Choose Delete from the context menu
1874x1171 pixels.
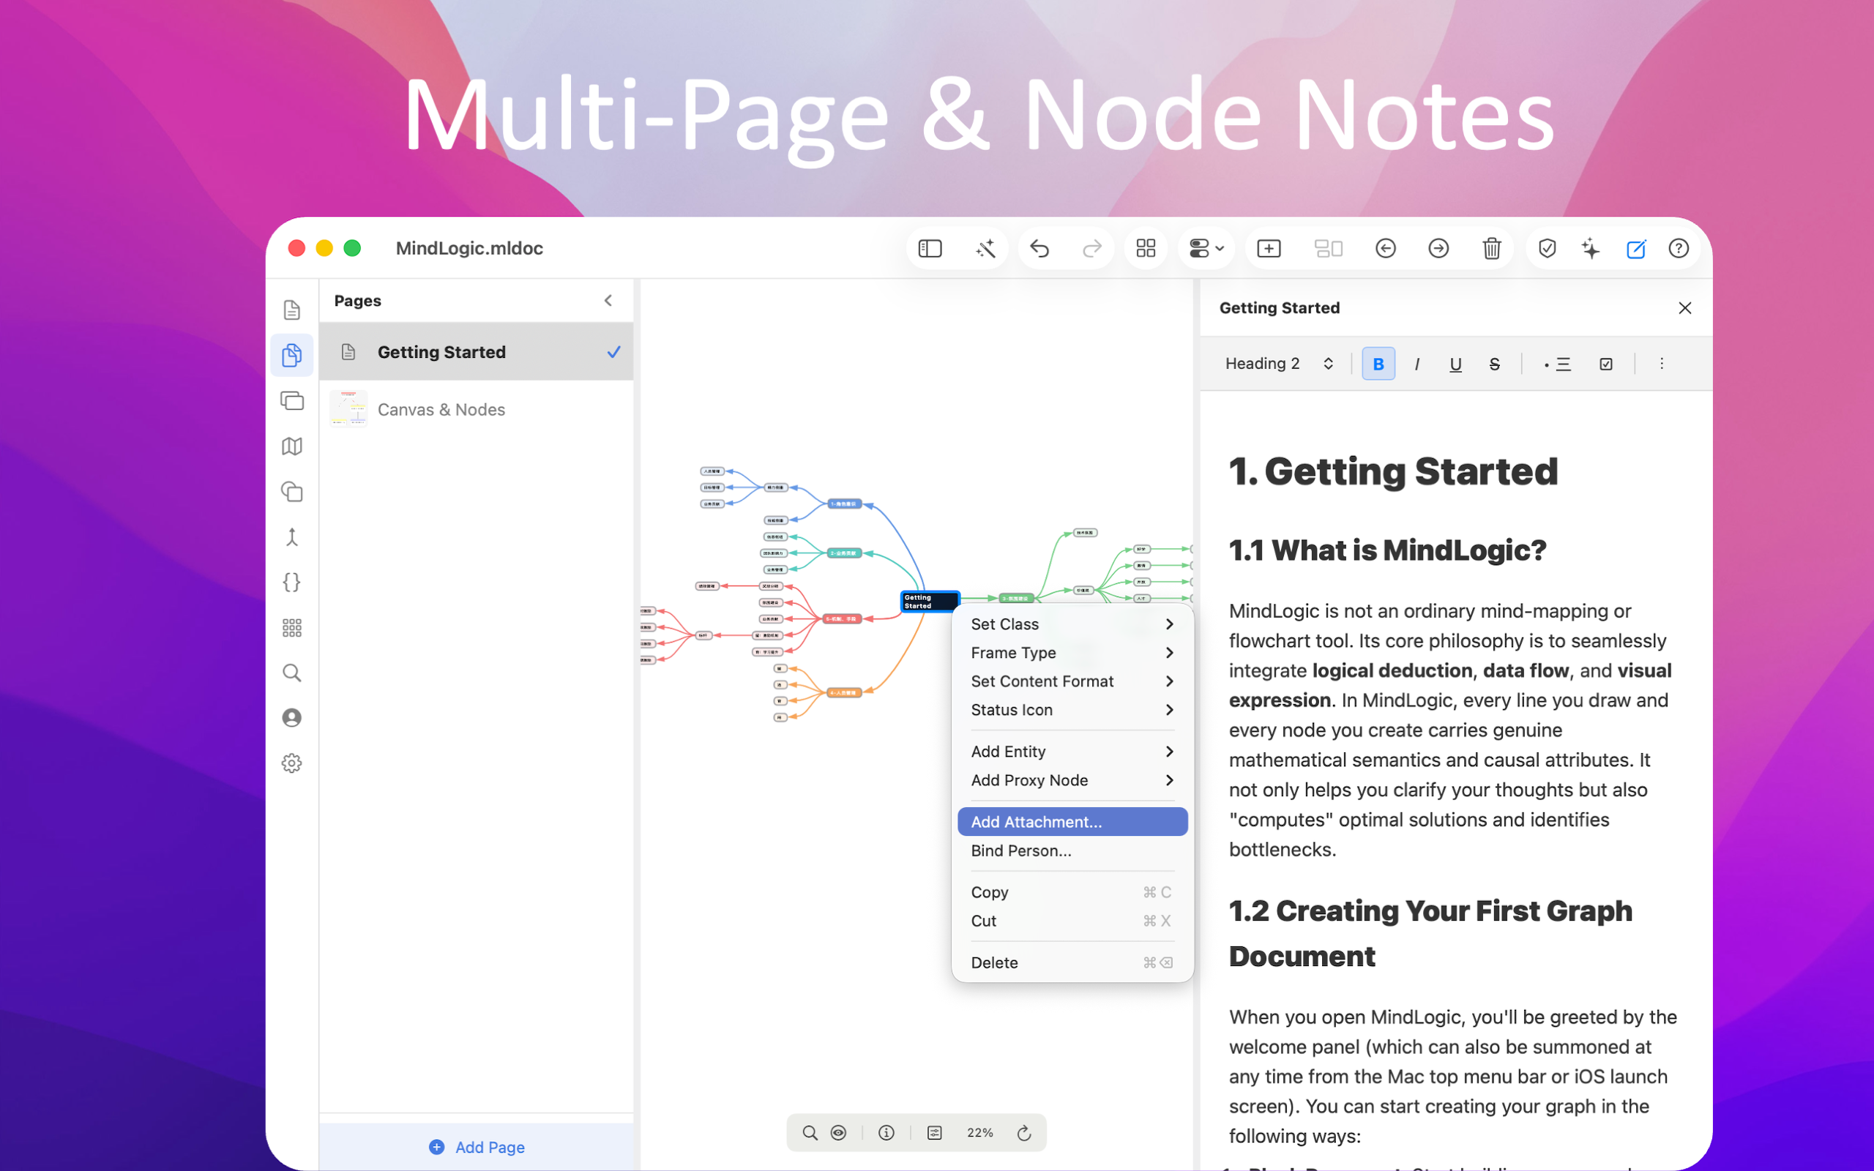pyautogui.click(x=1072, y=962)
